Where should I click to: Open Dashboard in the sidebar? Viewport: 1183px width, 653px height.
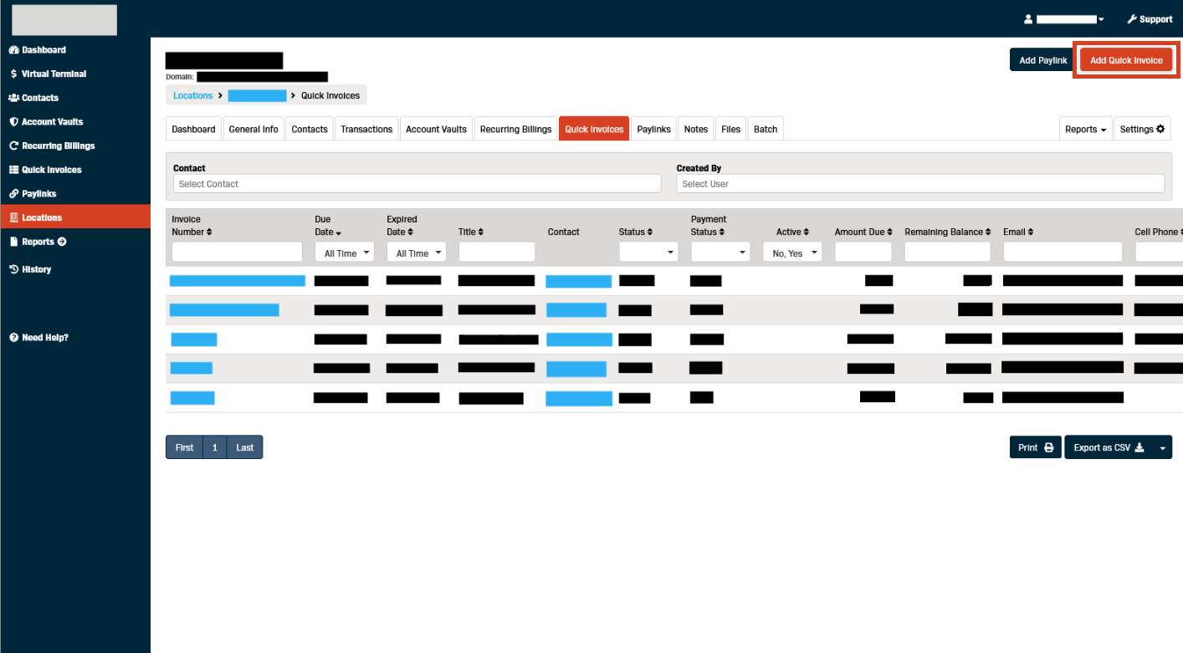click(38, 50)
